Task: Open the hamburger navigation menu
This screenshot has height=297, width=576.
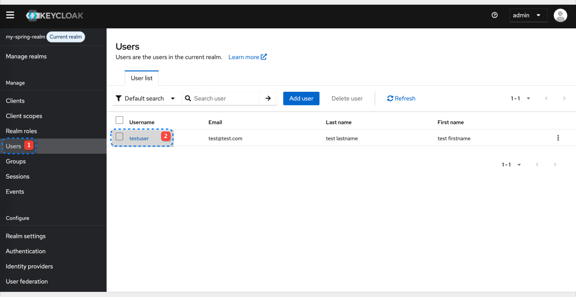Action: tap(10, 15)
